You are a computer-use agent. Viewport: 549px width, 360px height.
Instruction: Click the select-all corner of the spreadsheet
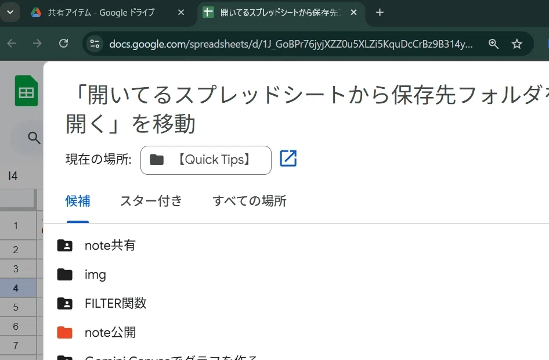pos(18,199)
